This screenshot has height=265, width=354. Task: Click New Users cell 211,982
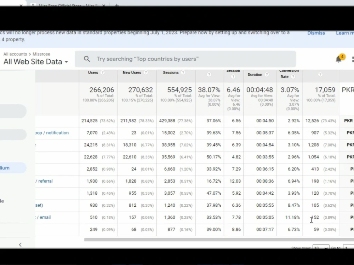click(x=128, y=121)
